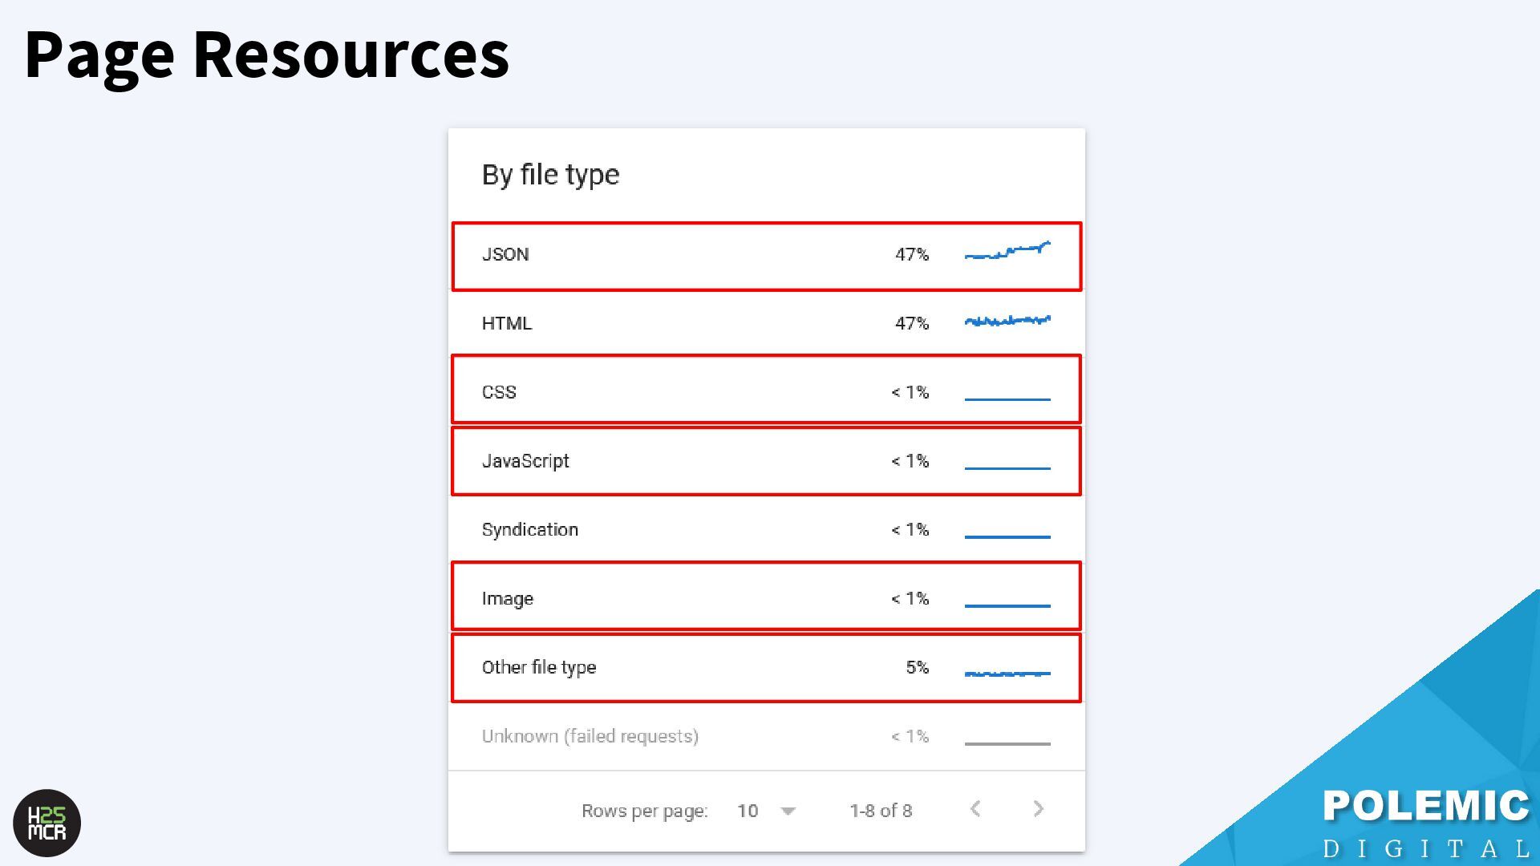The width and height of the screenshot is (1540, 866).
Task: Select the CSS file type row
Action: (x=499, y=392)
